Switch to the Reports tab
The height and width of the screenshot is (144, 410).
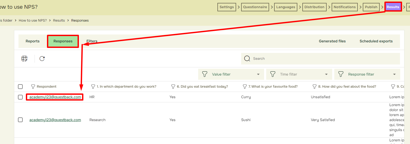click(32, 41)
